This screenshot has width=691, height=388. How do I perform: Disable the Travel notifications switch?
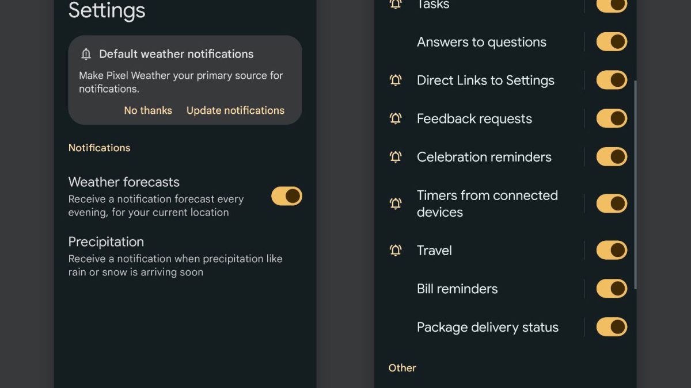(611, 251)
